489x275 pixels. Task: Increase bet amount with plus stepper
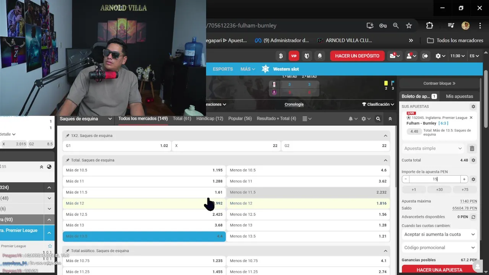[464, 179]
